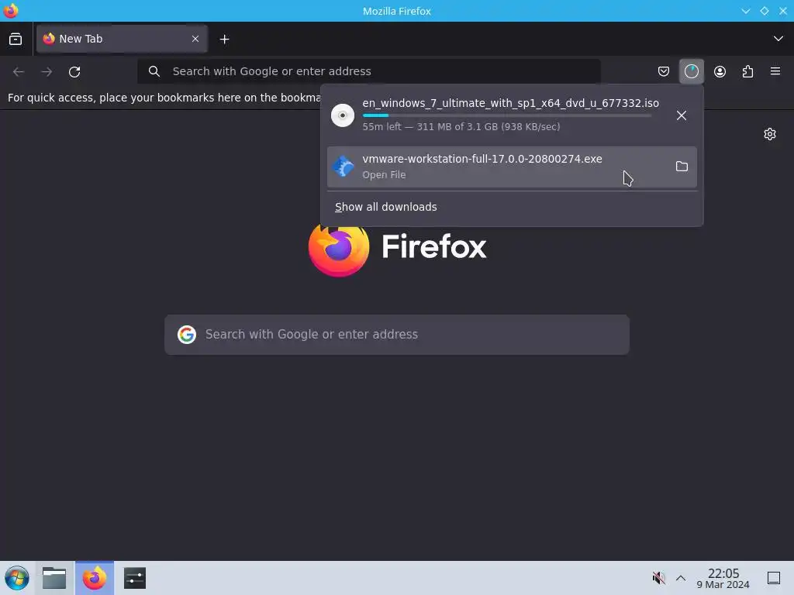Open the system settings taskbar icon
794x595 pixels.
click(135, 578)
